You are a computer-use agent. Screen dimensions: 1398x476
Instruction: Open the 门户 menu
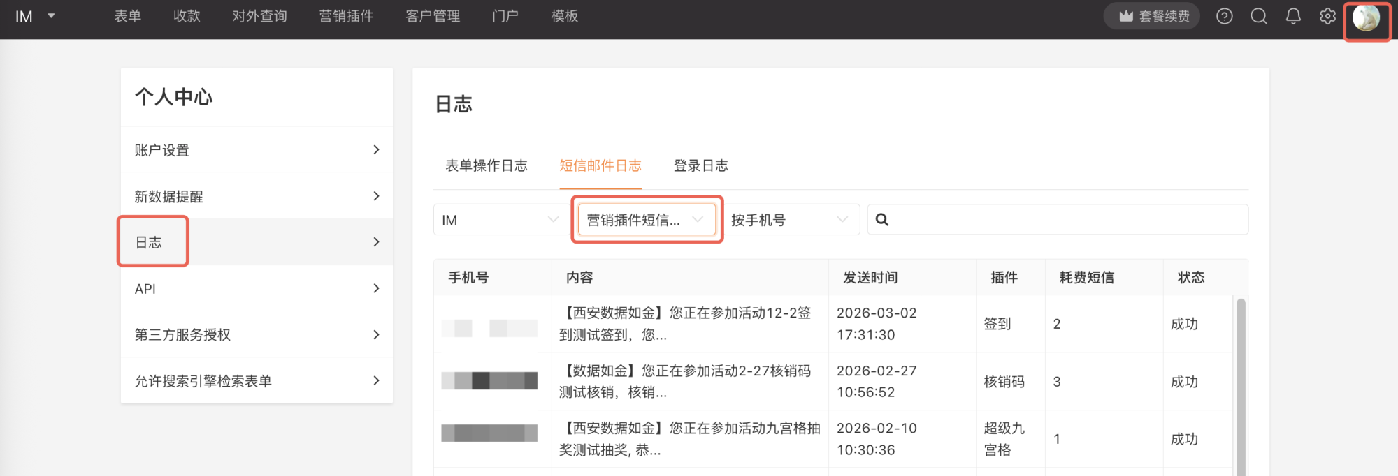click(505, 16)
